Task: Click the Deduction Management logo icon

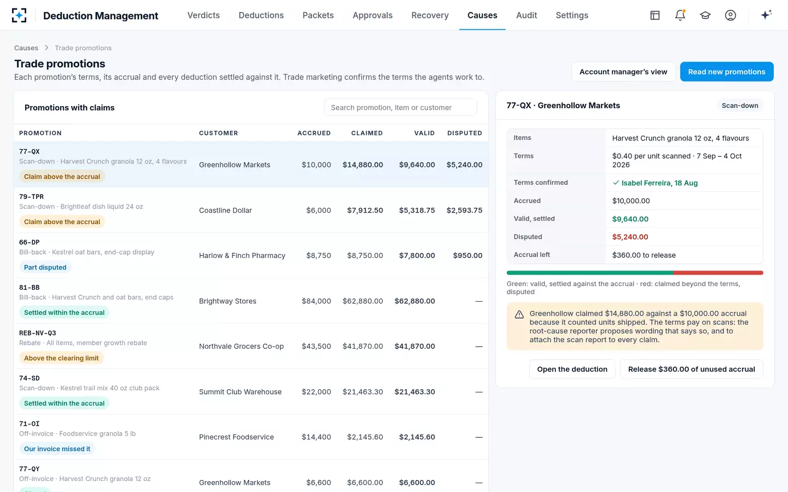Action: 19,15
